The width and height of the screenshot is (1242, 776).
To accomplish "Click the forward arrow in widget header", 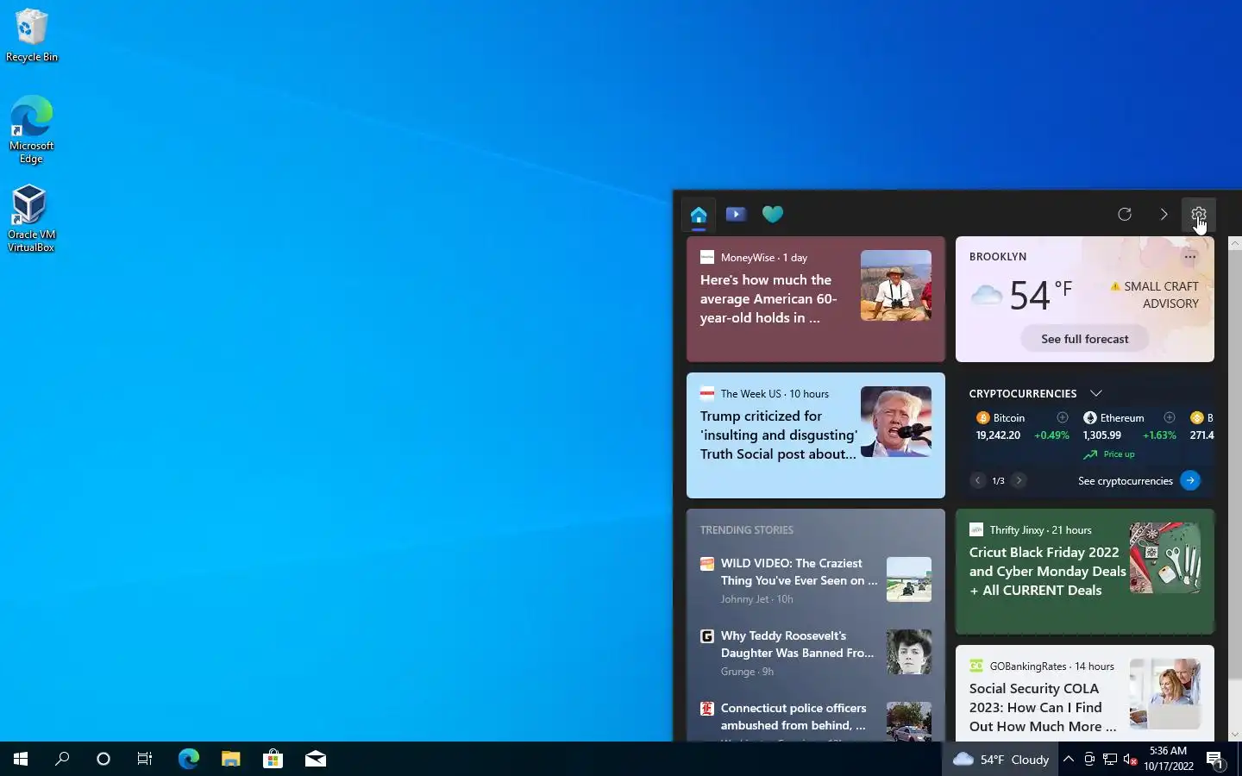I will [x=1163, y=214].
